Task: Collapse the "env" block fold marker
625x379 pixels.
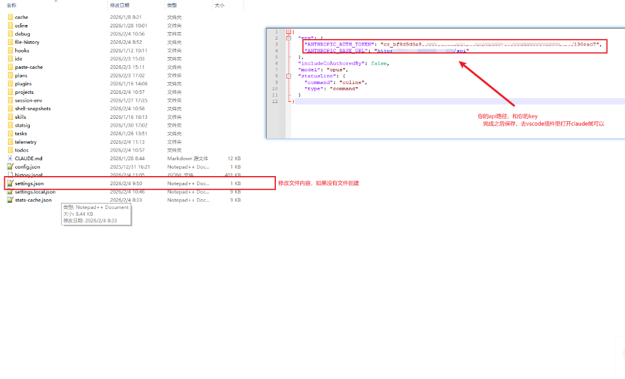Action: click(x=287, y=38)
